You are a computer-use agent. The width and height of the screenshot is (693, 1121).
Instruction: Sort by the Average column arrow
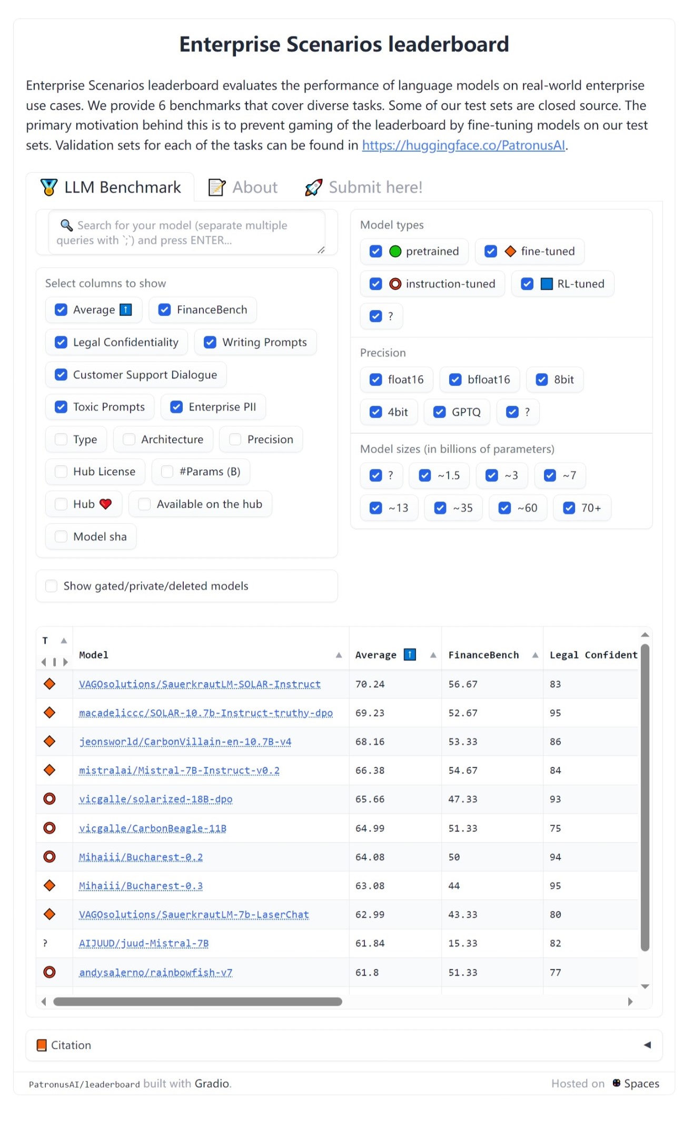coord(433,655)
